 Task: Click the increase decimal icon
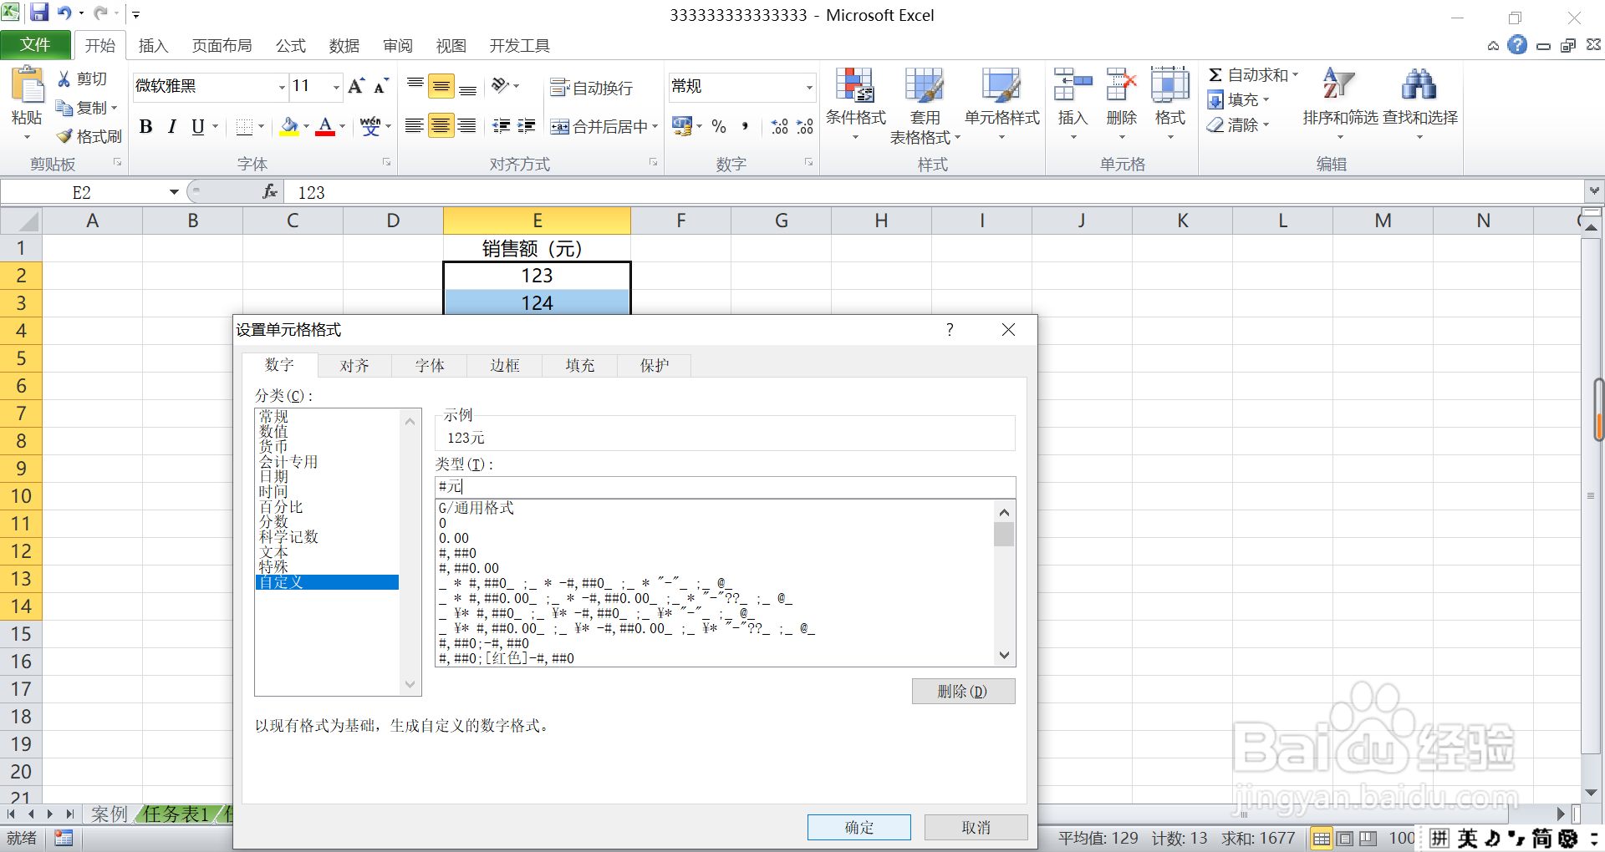click(x=780, y=126)
